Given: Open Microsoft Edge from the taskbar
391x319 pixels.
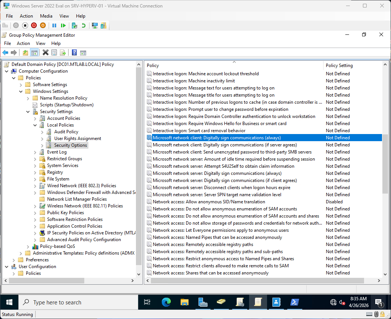Looking at the screenshot, I should [166, 302].
